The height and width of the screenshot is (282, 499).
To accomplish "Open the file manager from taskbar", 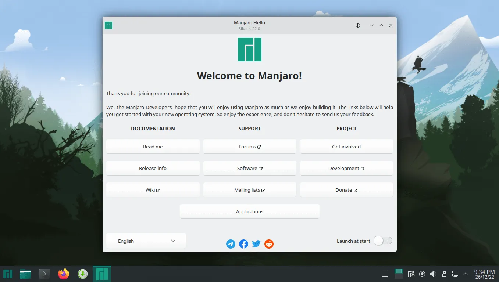I will [x=25, y=274].
